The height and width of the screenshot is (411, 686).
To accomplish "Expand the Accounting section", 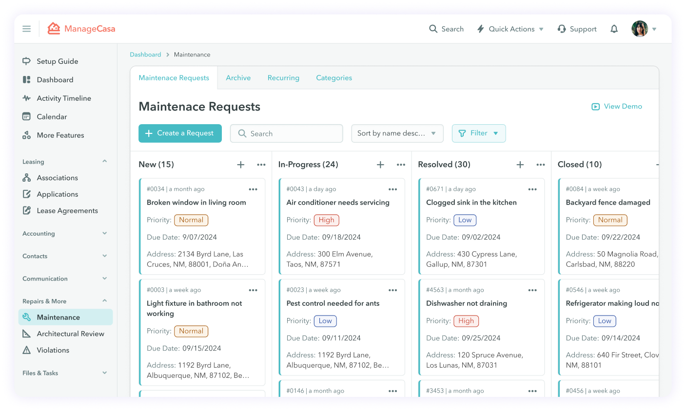I will click(x=104, y=233).
